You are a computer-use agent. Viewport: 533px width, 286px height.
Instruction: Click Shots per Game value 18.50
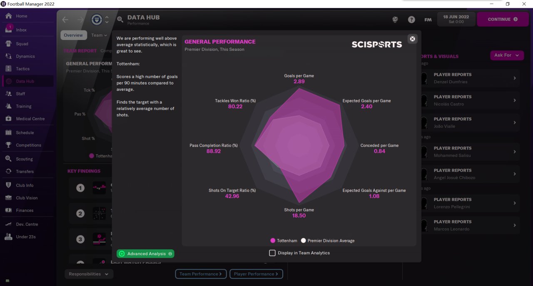point(299,216)
